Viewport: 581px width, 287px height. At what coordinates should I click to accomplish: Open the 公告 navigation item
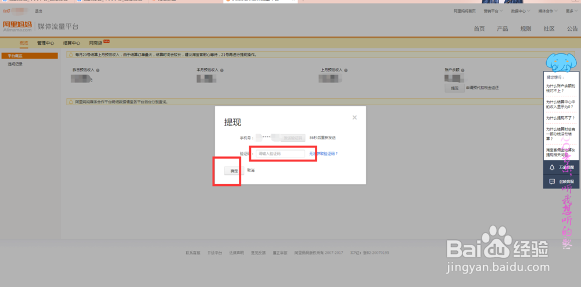pyautogui.click(x=572, y=29)
